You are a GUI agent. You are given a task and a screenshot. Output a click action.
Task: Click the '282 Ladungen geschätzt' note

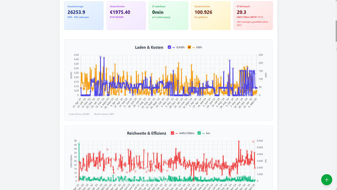(253, 24)
